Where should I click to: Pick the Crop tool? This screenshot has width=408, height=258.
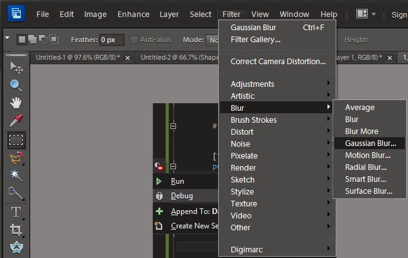point(16,230)
